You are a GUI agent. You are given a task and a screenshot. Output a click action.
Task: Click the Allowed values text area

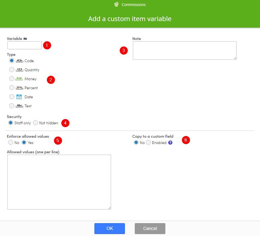(59, 182)
